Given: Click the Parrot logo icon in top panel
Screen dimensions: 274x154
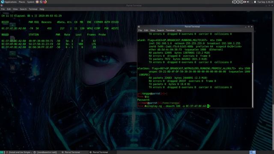Looking at the screenshot, I should click(3, 2).
